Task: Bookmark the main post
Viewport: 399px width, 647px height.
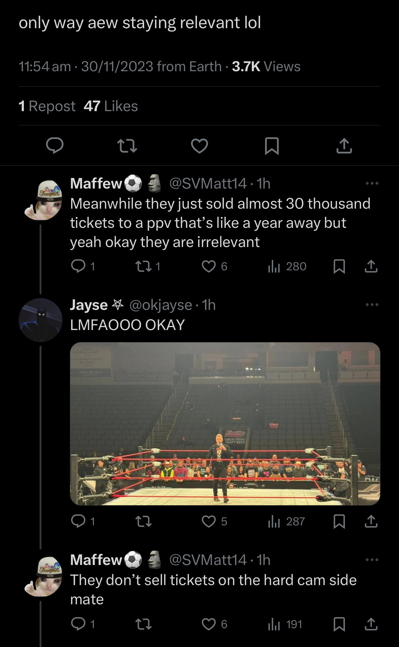Action: 272,146
